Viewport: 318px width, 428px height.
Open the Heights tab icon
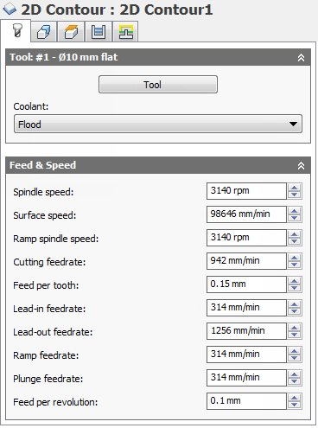[x=71, y=32]
